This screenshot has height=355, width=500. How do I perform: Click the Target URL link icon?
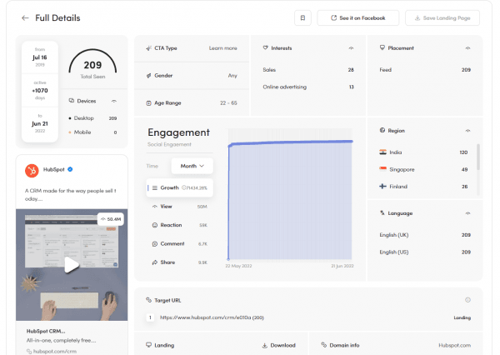click(x=148, y=300)
